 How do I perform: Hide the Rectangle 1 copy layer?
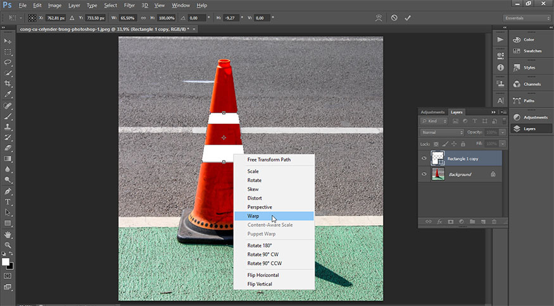point(424,159)
